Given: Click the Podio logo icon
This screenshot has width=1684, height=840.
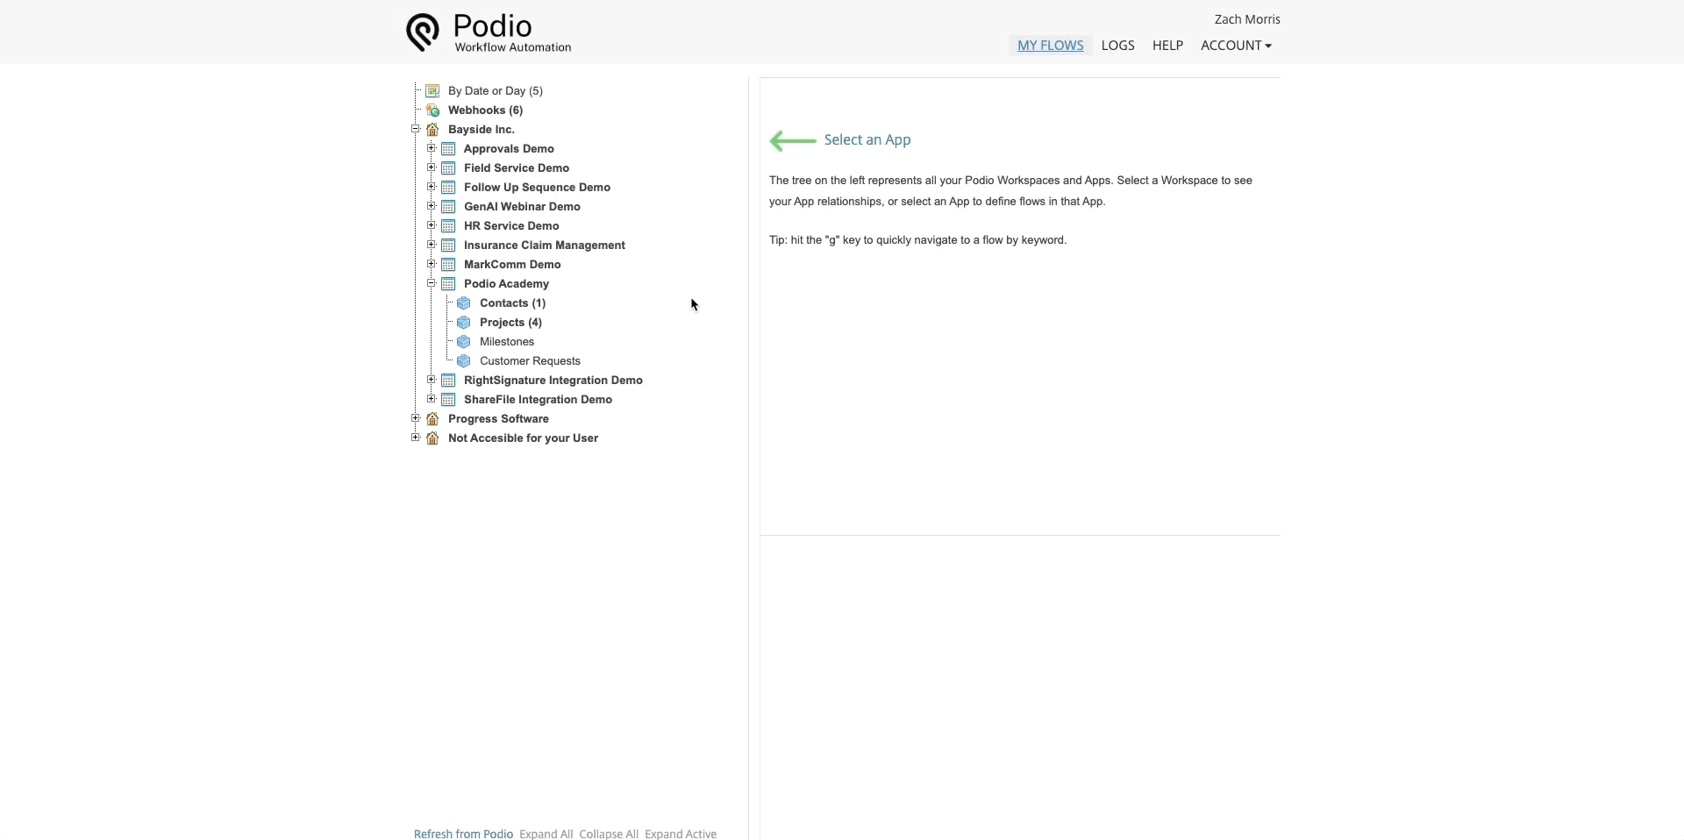Looking at the screenshot, I should pos(423,32).
